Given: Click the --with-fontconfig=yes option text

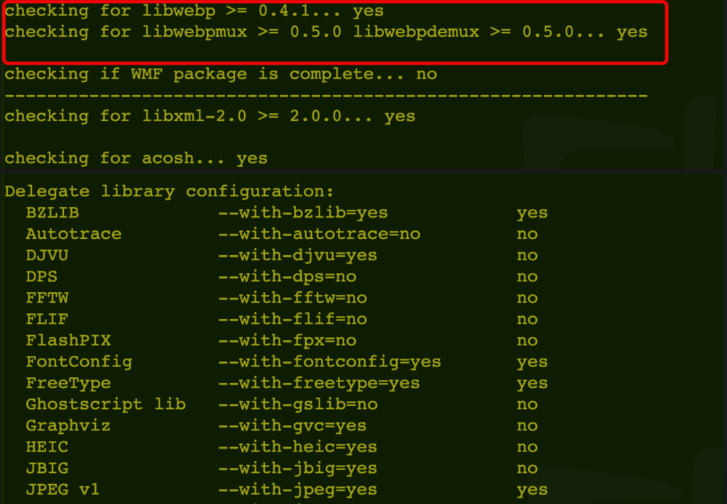Looking at the screenshot, I should (x=329, y=362).
